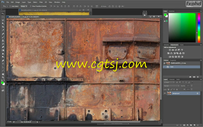
Task: Select the Line shape tool
Action: [3, 71]
